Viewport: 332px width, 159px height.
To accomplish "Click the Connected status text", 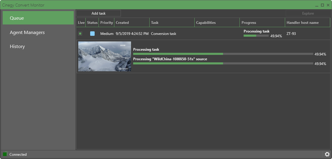I will coord(18,154).
